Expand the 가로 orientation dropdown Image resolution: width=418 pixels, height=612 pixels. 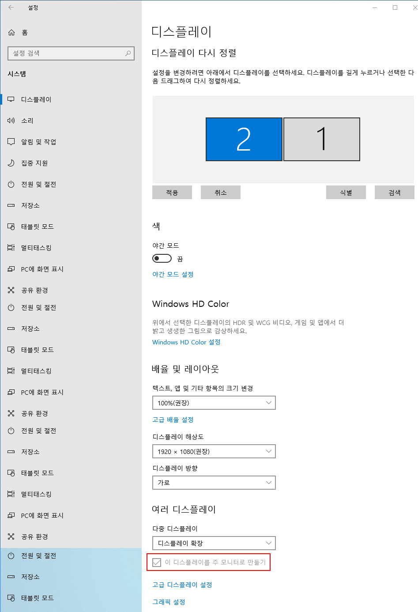(214, 483)
